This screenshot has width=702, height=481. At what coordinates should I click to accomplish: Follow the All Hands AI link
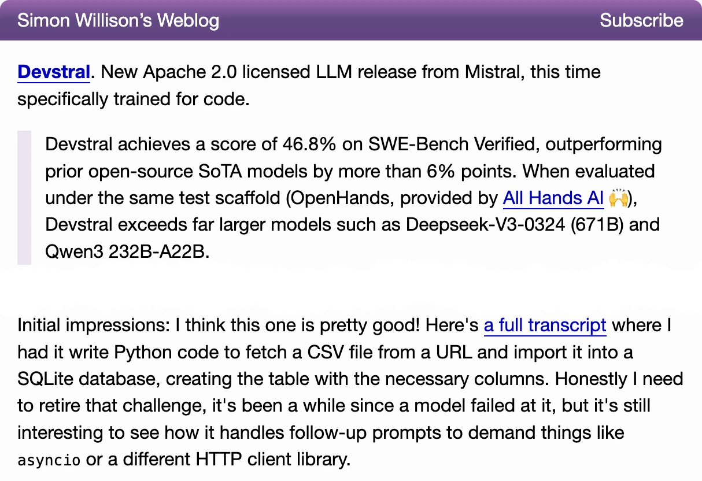click(553, 198)
